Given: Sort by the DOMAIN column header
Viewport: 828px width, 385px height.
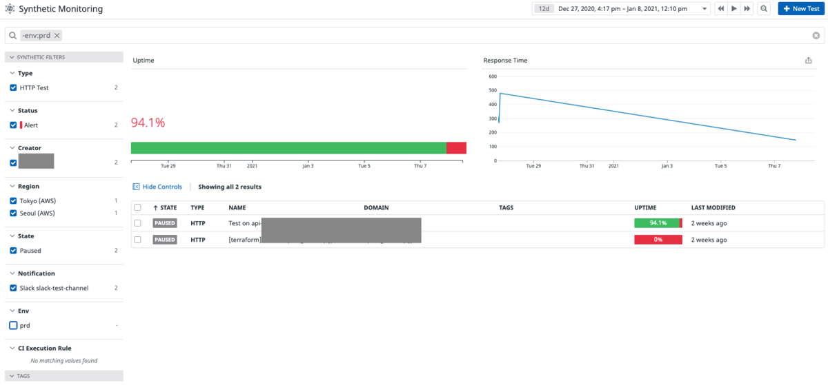Looking at the screenshot, I should [x=376, y=207].
